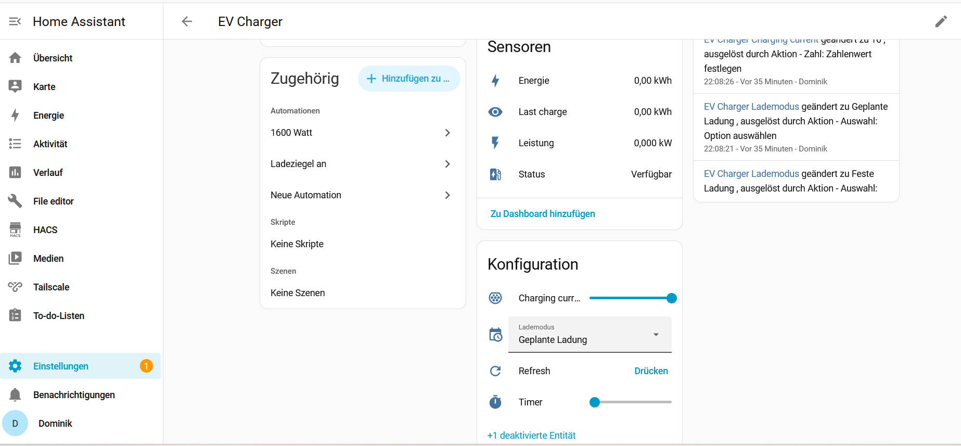
Task: Expand the Neue Automation chevron
Action: (447, 195)
